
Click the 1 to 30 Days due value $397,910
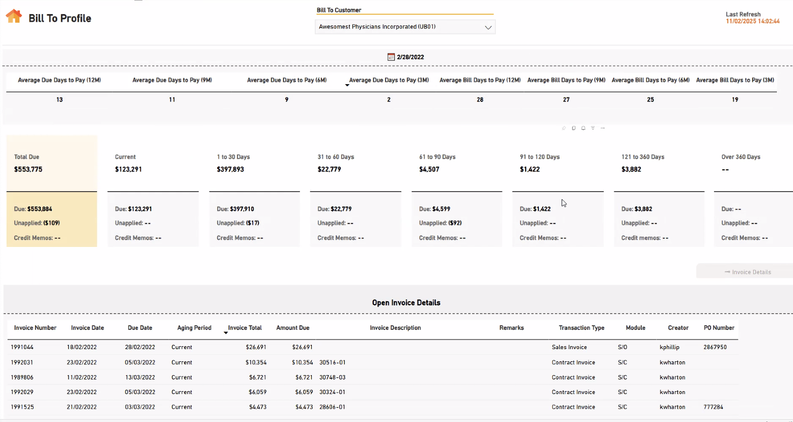242,209
